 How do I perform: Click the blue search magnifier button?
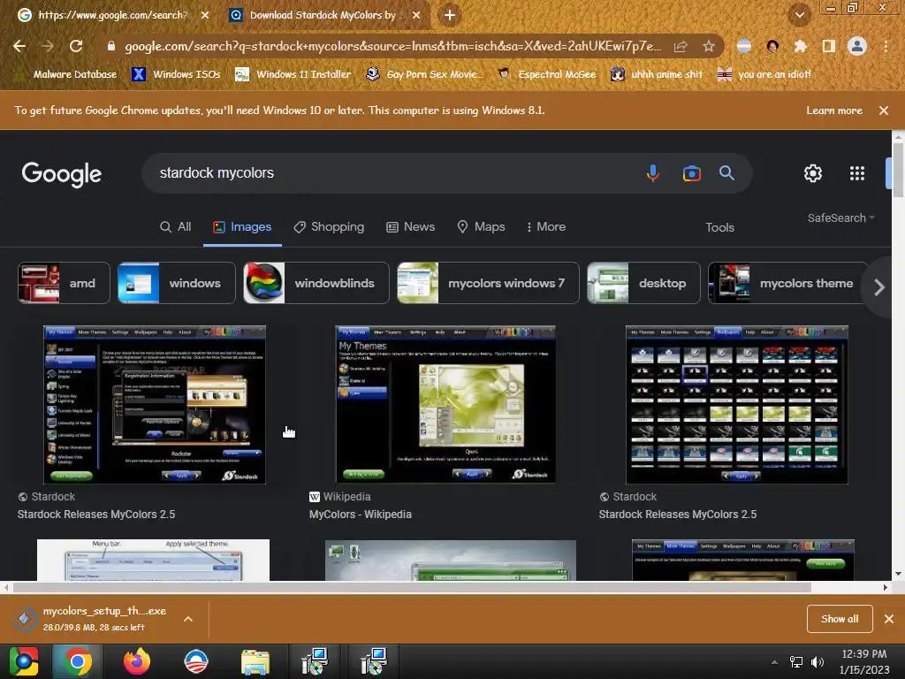coord(726,172)
